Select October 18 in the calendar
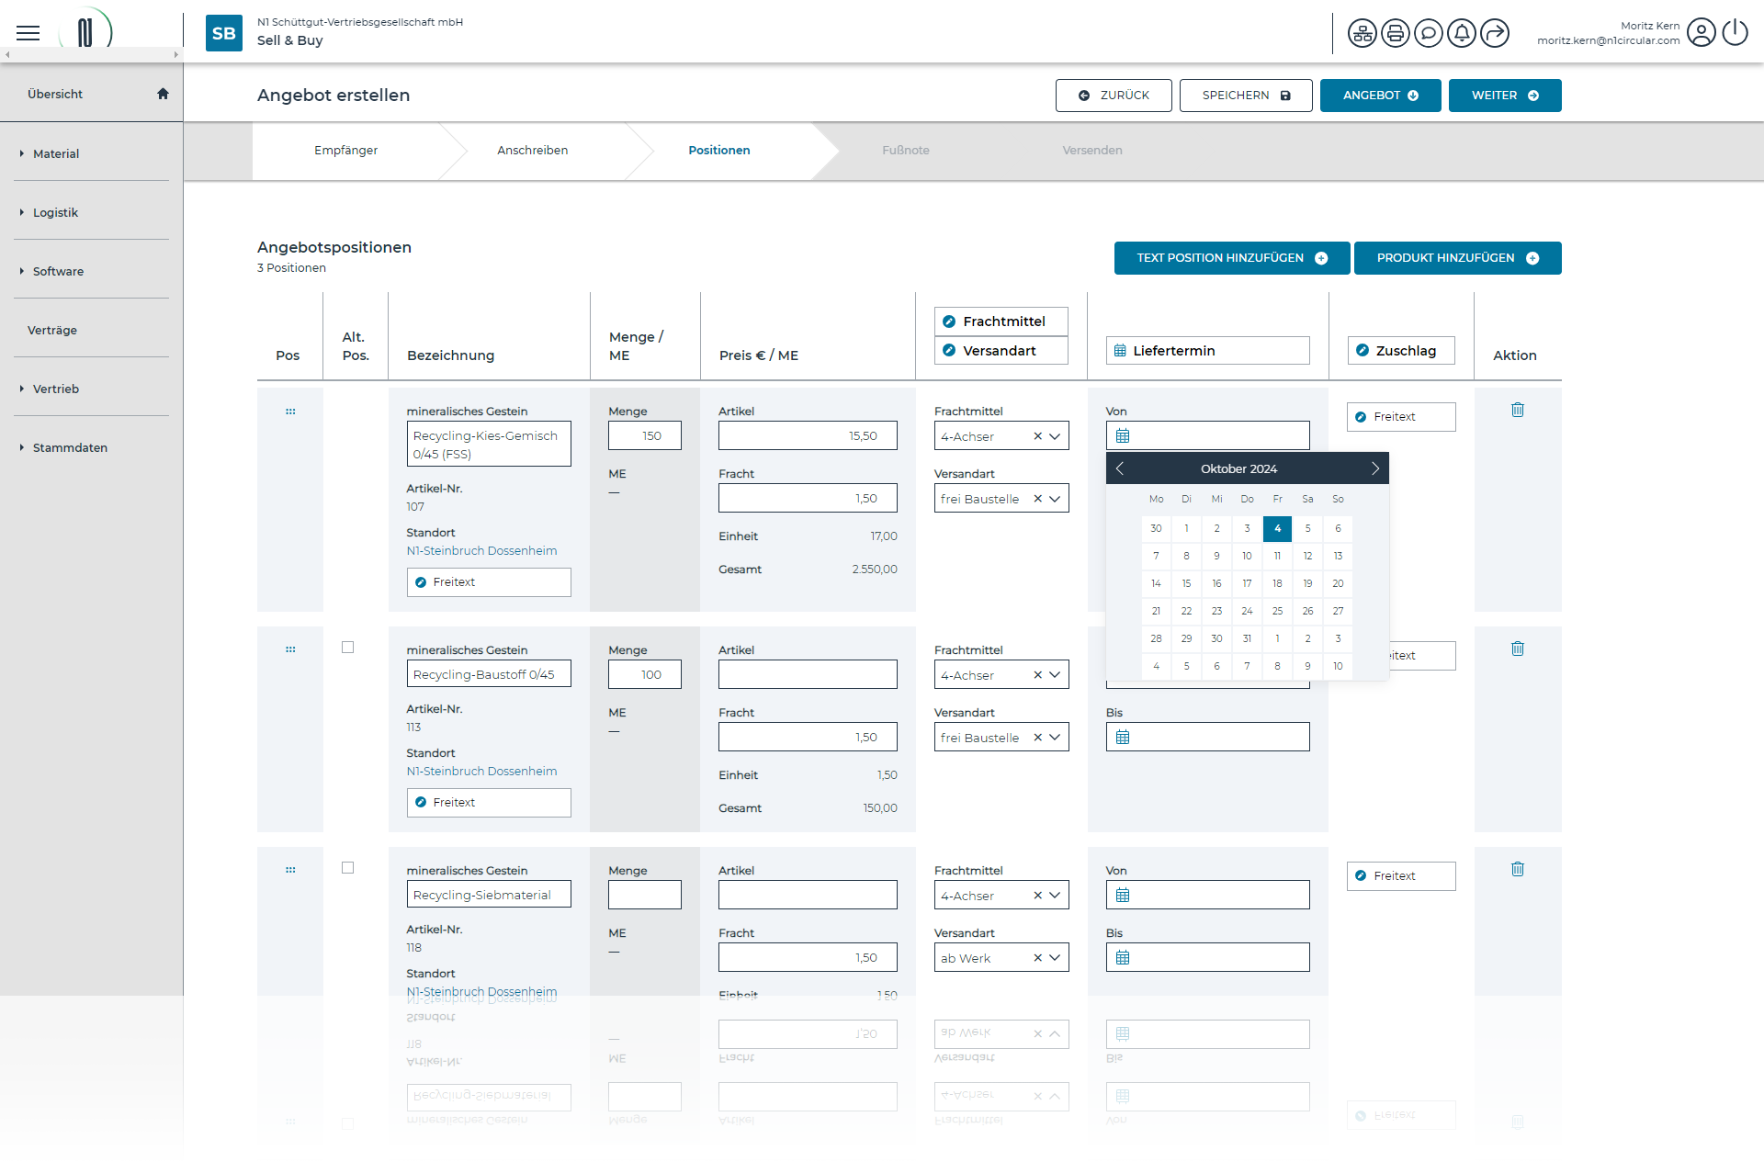 pyautogui.click(x=1277, y=583)
